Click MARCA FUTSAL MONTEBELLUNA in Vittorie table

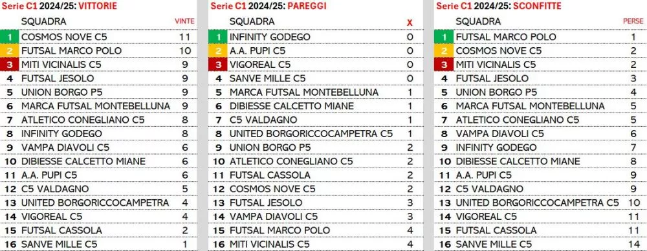click(96, 106)
